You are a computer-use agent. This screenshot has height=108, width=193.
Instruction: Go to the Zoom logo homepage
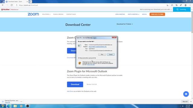[33, 14]
